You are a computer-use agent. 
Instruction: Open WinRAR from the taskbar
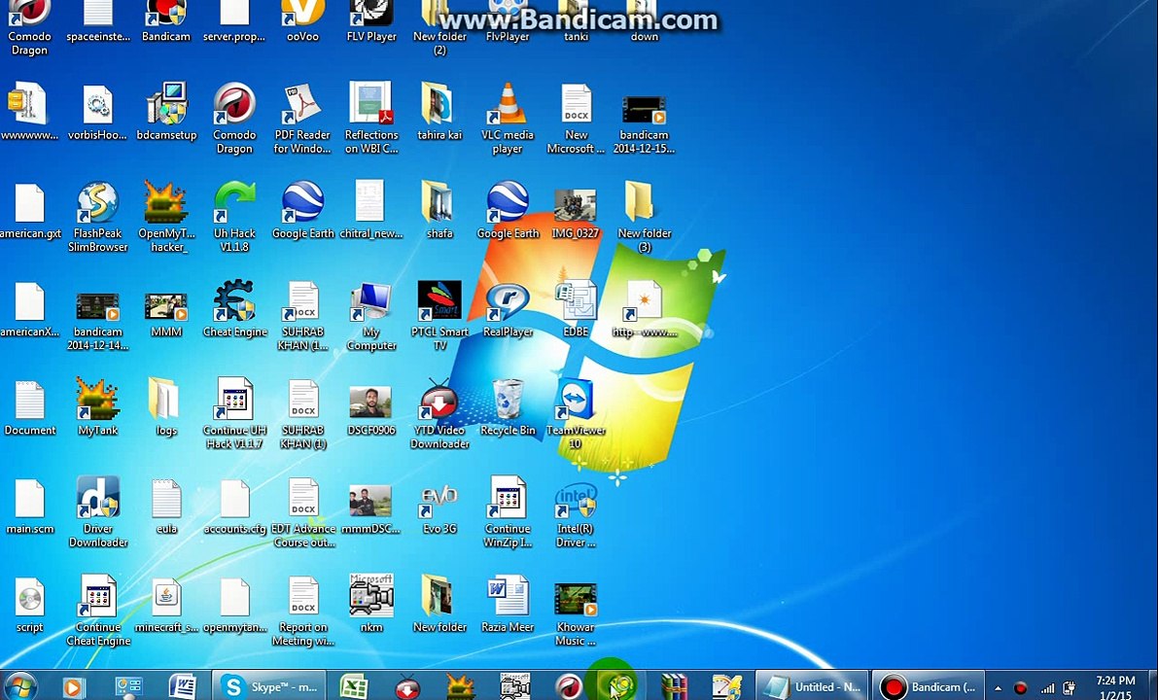pyautogui.click(x=674, y=686)
